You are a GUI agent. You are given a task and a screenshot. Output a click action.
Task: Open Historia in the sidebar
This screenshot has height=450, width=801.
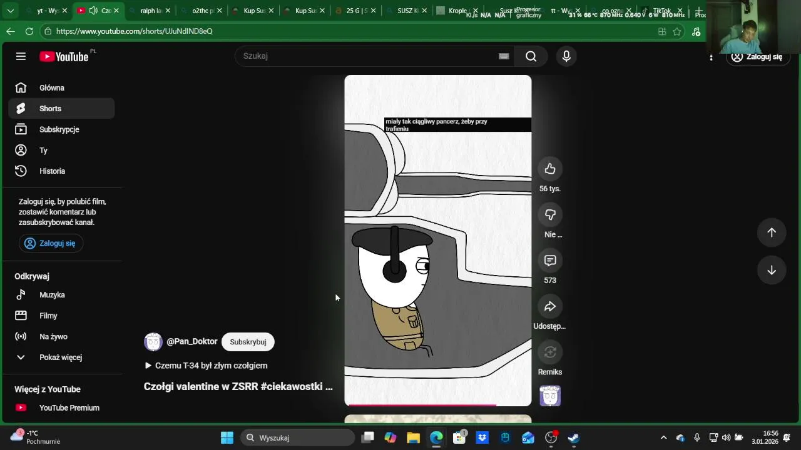click(61, 171)
